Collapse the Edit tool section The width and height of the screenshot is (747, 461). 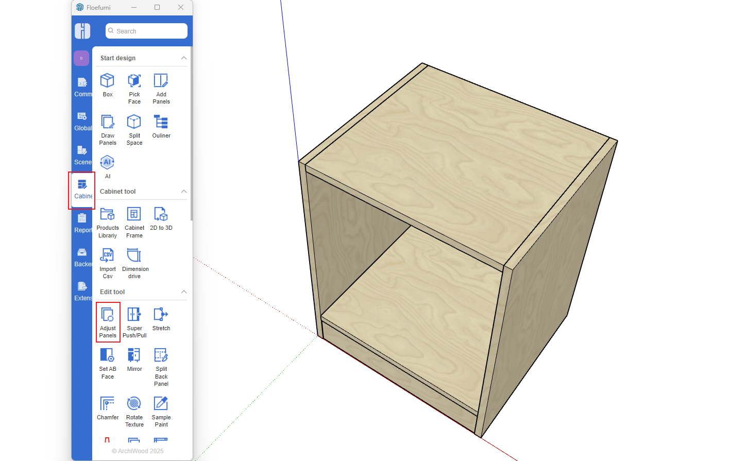coord(183,292)
